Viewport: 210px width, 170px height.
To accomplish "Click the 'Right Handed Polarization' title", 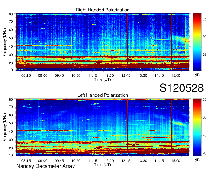I will point(103,10).
